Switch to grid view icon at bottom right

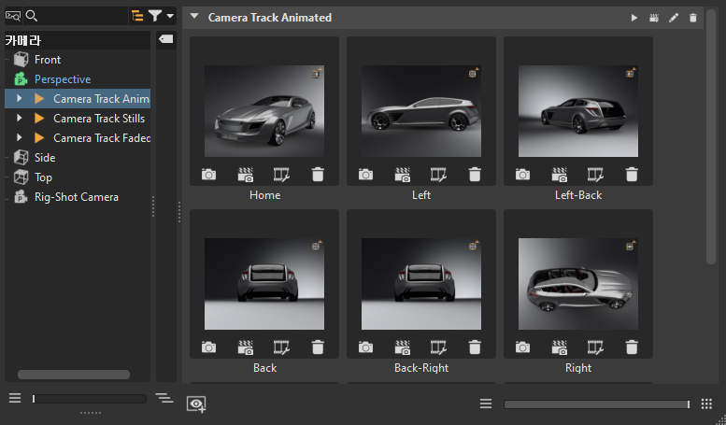pos(706,404)
